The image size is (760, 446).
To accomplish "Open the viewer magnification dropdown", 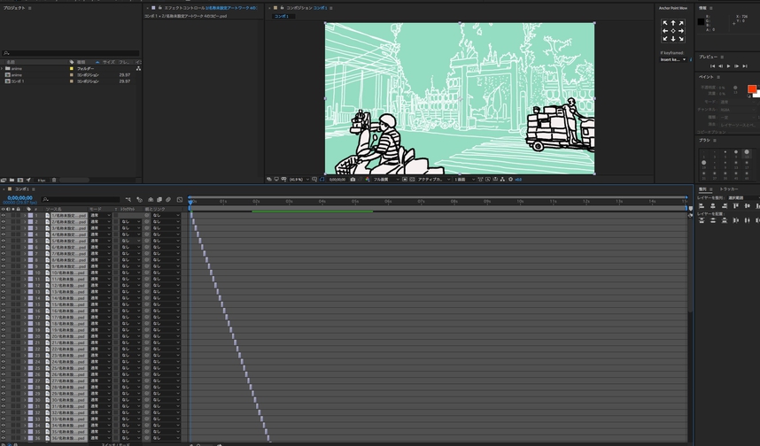I will click(297, 180).
